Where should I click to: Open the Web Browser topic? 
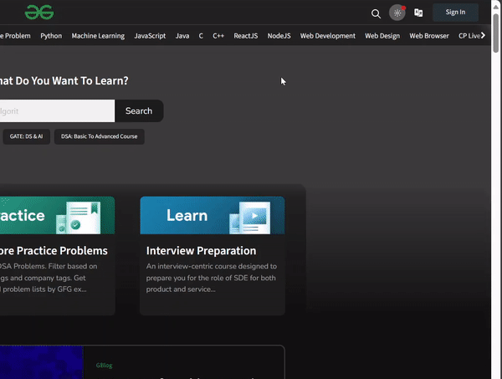[429, 36]
